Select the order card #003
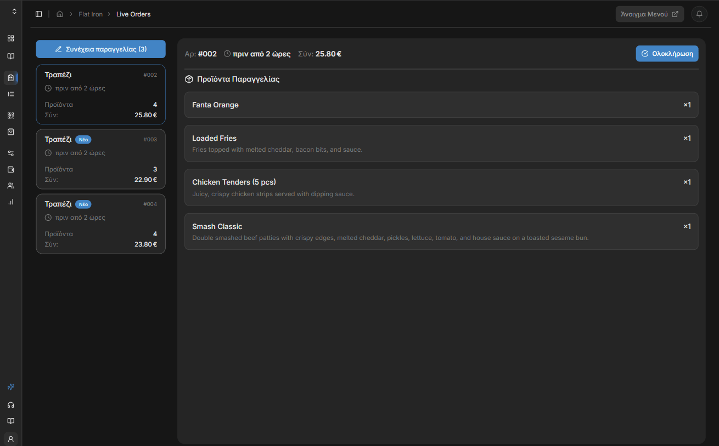Image resolution: width=719 pixels, height=446 pixels. click(x=101, y=159)
